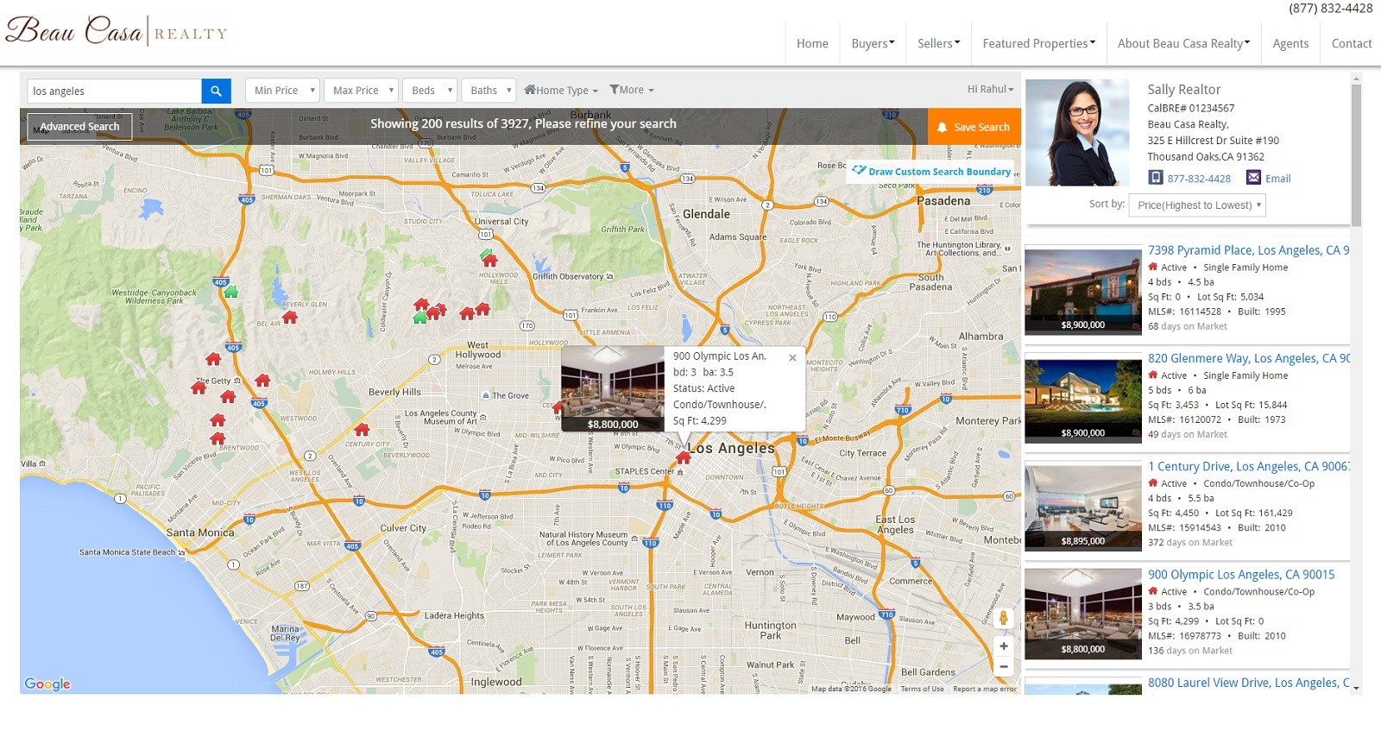Open 900 Olympic Los Angeles listing link
Image resolution: width=1381 pixels, height=756 pixels.
[x=1241, y=574]
